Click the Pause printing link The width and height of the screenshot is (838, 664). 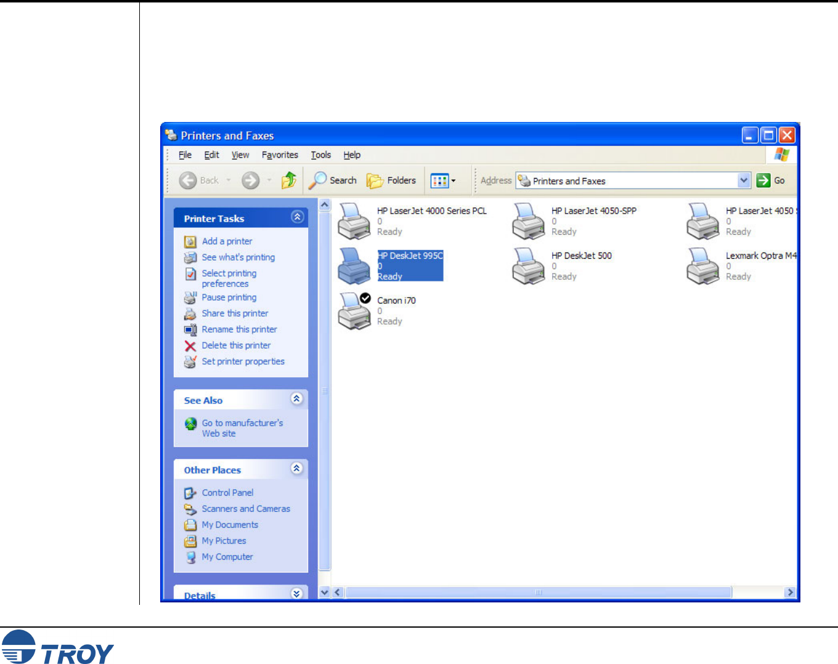[229, 298]
